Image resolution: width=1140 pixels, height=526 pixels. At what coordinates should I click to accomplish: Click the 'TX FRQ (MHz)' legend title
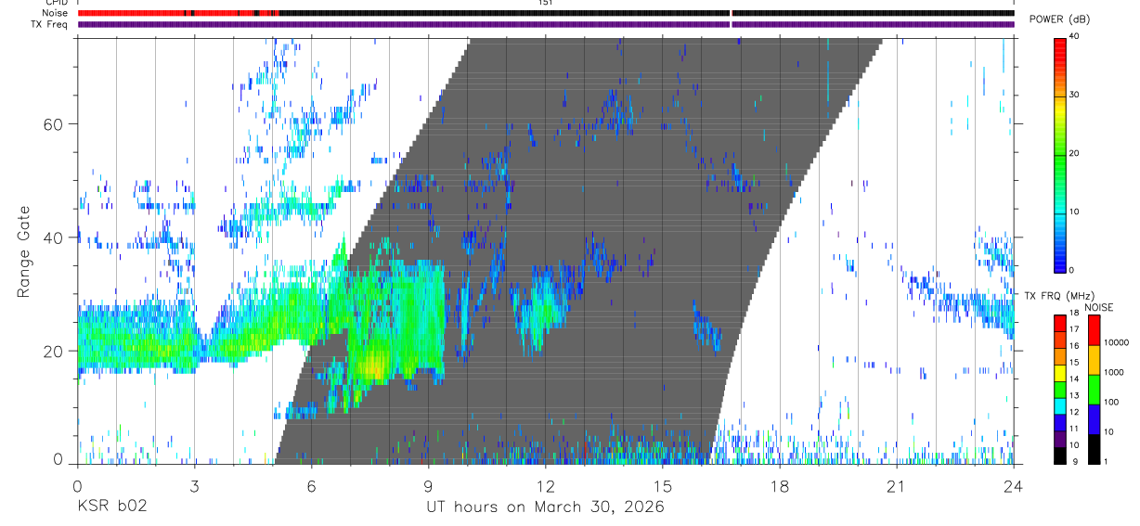1059,295
